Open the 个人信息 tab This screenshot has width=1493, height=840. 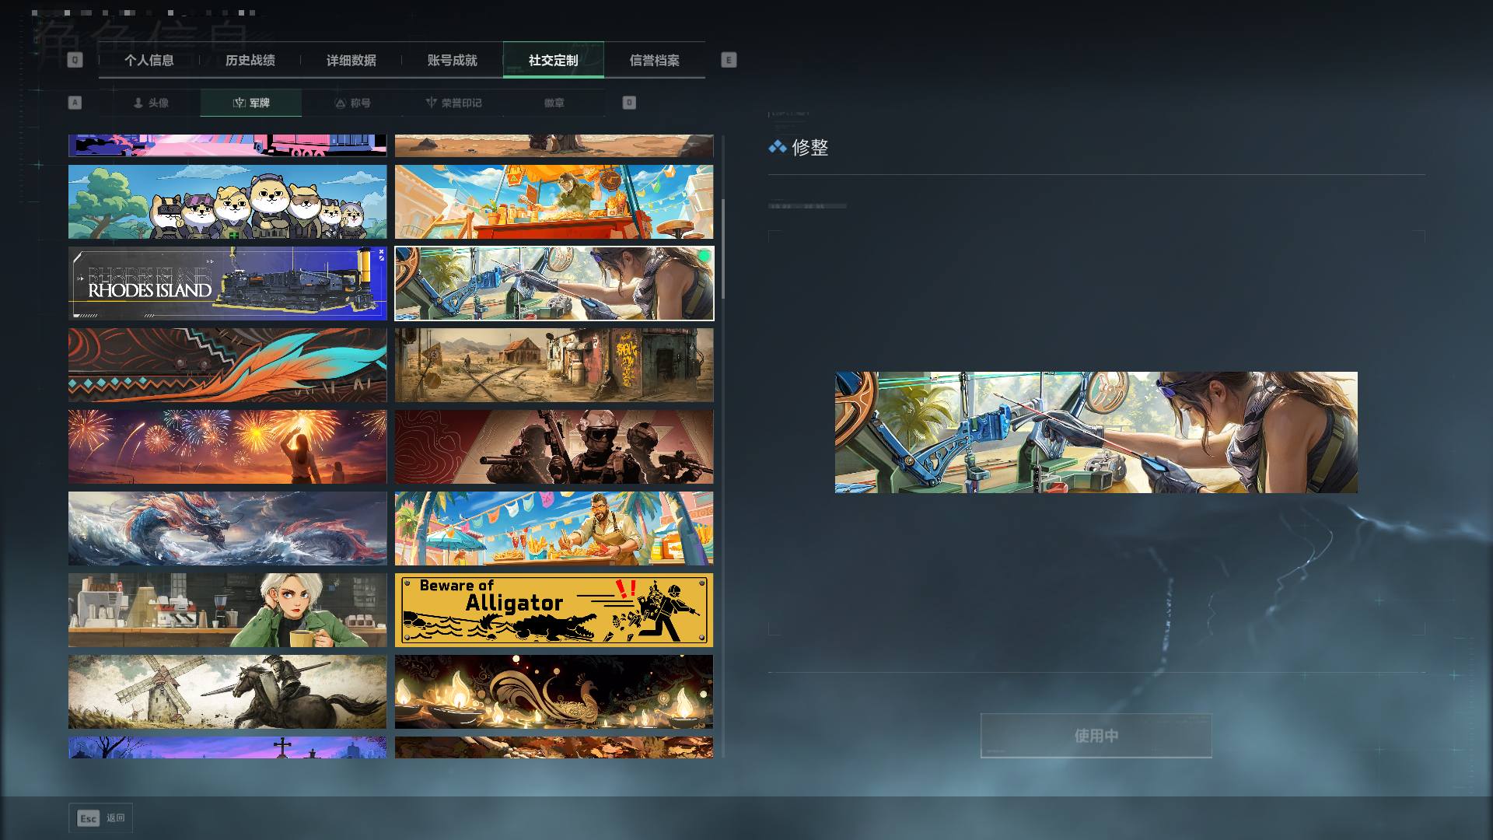tap(149, 60)
